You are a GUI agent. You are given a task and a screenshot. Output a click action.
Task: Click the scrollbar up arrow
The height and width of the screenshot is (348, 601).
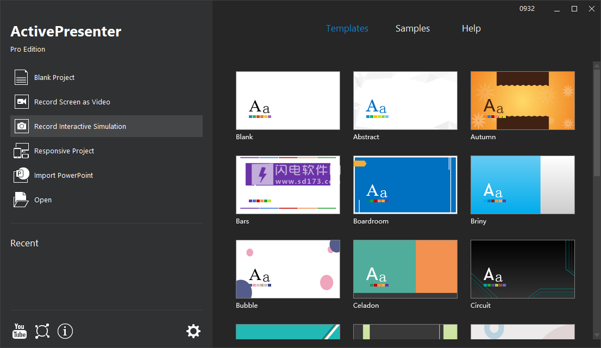pos(596,66)
